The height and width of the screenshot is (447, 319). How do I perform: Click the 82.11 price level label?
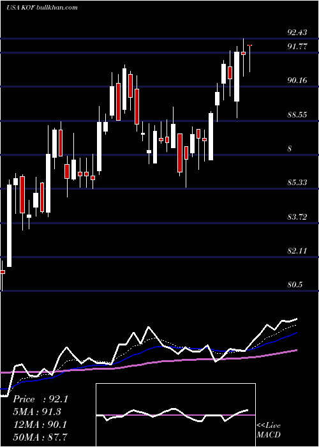297,251
